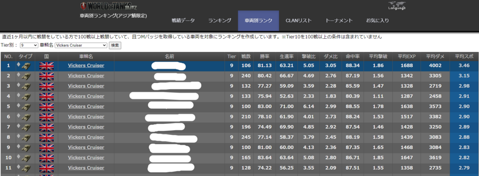Click the UK flag in row 3
Viewport: 479px width, 176px height.
coord(46,86)
